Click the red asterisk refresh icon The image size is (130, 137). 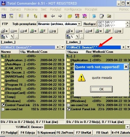[45, 16]
